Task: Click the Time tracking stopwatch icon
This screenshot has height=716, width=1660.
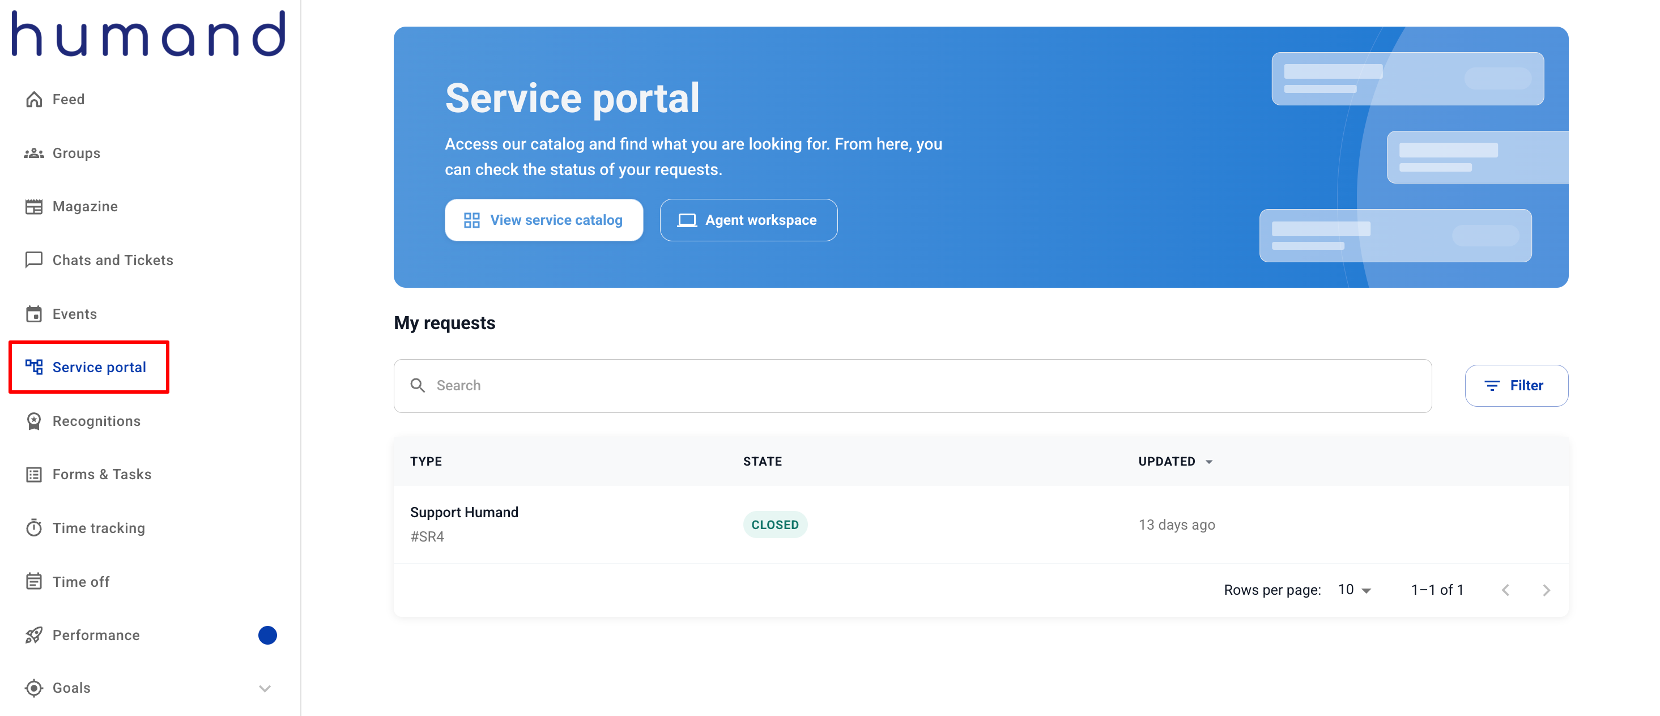Action: [33, 528]
